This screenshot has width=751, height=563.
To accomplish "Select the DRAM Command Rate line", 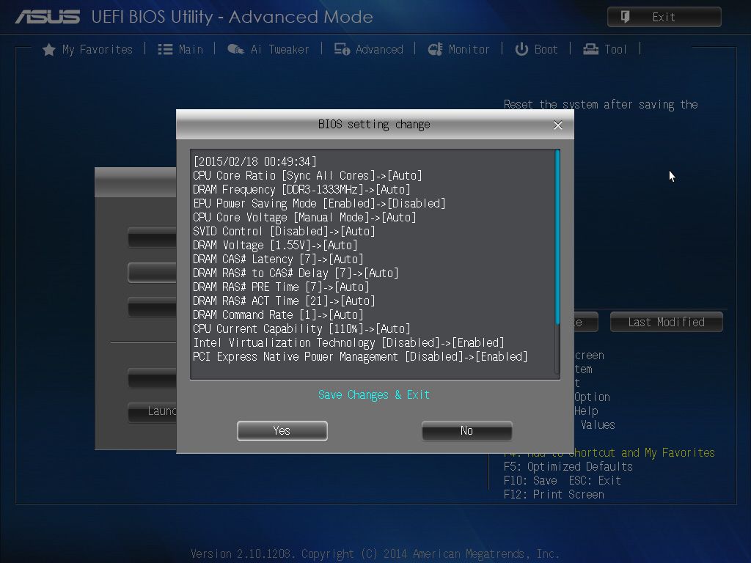I will (278, 314).
